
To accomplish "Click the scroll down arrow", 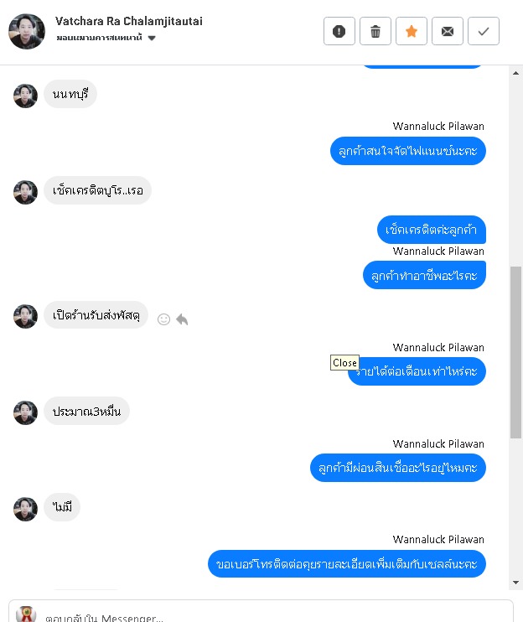I will pos(515,583).
